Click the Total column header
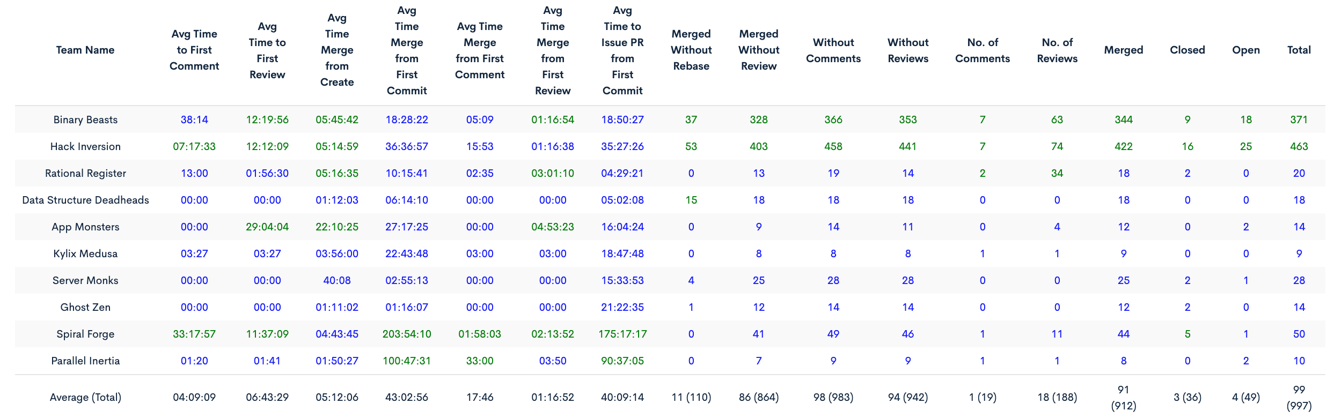 tap(1299, 50)
